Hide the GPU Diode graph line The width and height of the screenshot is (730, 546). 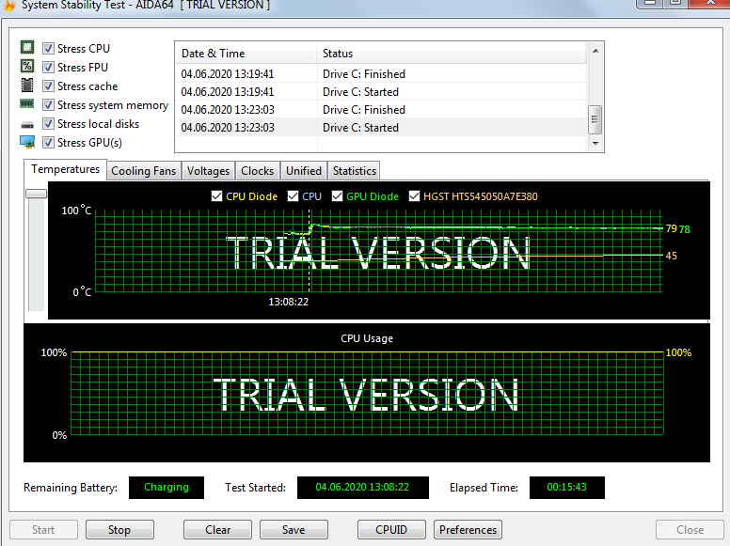[337, 196]
